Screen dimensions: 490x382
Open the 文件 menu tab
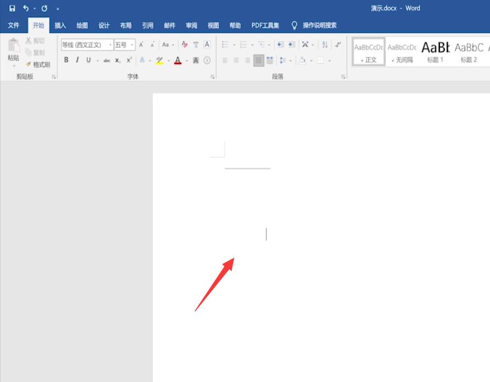pyautogui.click(x=13, y=25)
